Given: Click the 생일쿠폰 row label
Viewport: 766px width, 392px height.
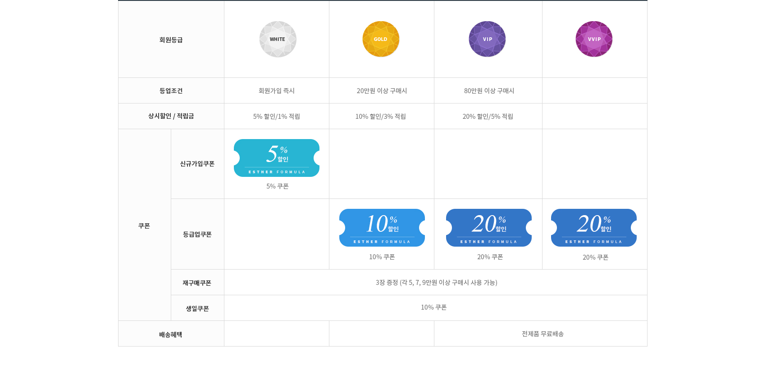Looking at the screenshot, I should tap(197, 309).
